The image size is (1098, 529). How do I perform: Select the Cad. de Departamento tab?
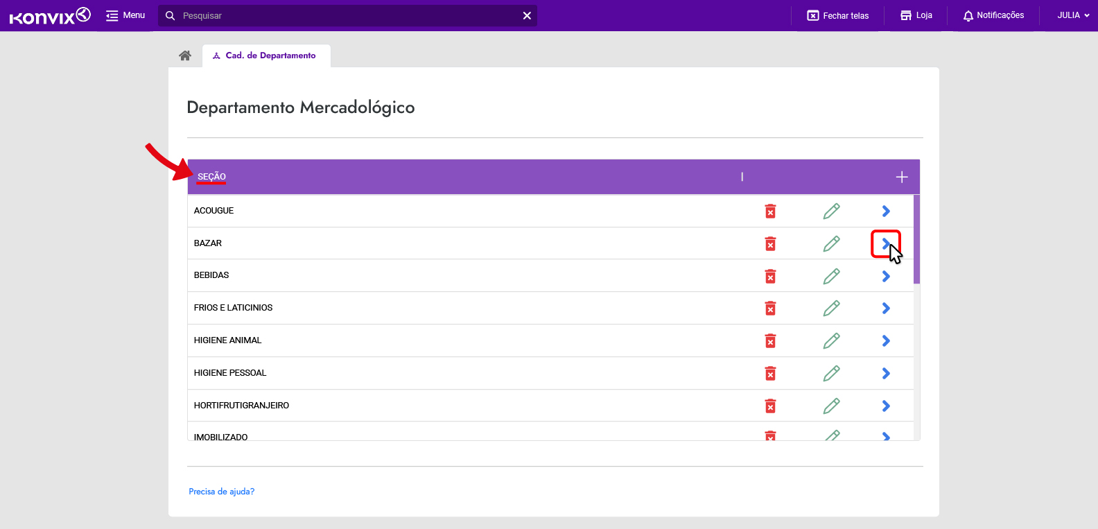pos(266,55)
